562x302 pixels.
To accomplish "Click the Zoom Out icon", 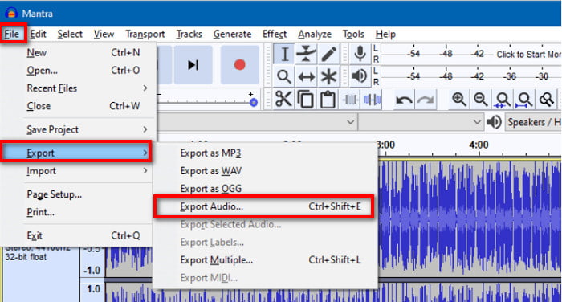I will (x=481, y=100).
